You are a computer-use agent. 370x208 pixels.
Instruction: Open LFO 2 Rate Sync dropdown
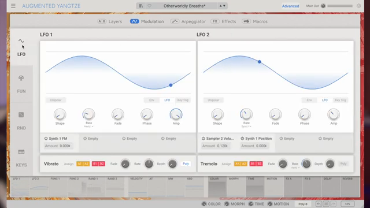coord(246,127)
